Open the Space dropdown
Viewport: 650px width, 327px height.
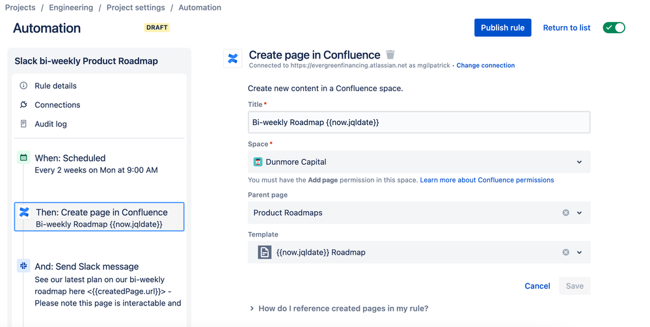579,162
